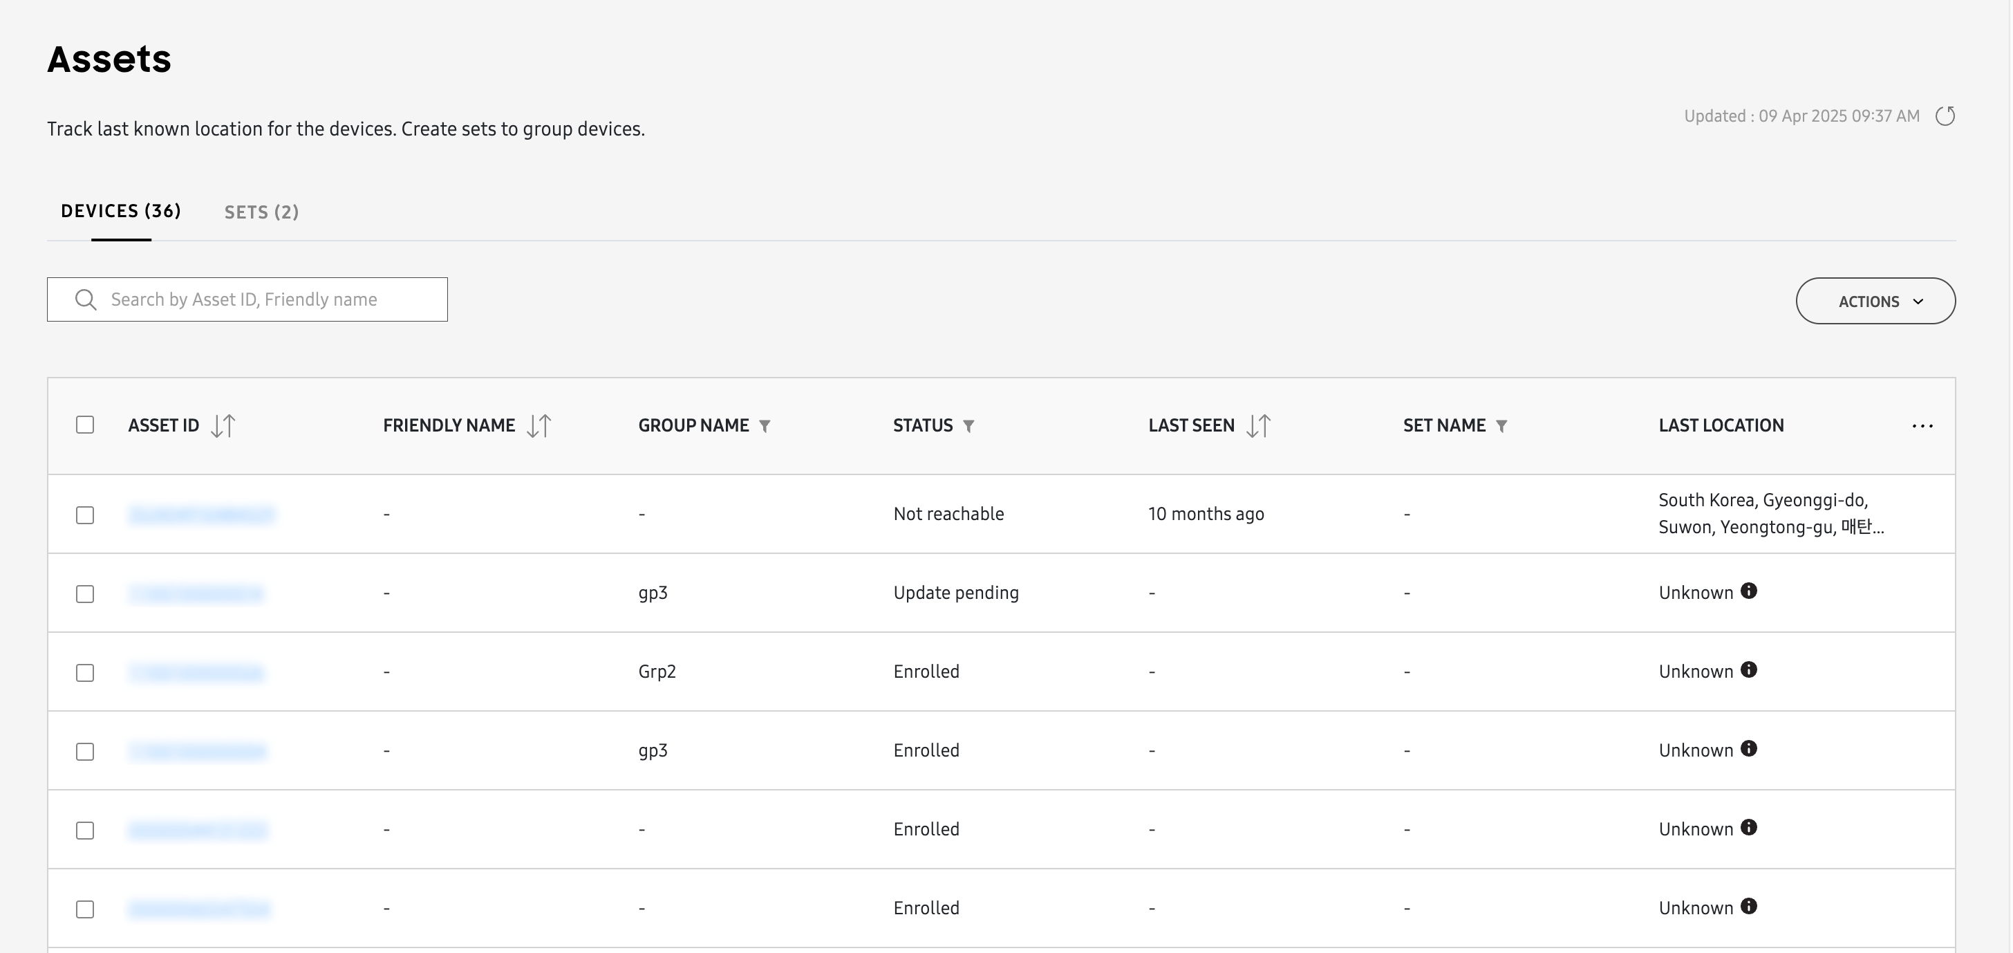Screen dimensions: 2013x953
Task: Click the search magnifier icon
Action: click(x=86, y=300)
